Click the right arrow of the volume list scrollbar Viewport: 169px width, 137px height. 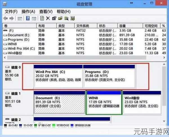(x=164, y=58)
